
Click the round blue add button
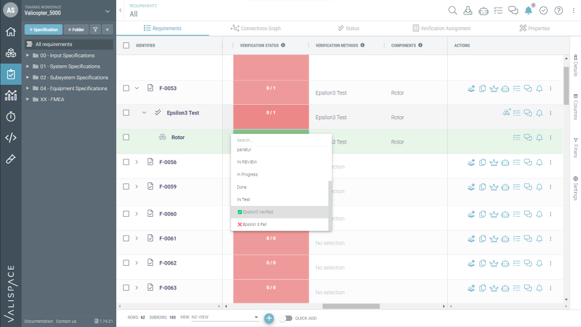pos(269,318)
